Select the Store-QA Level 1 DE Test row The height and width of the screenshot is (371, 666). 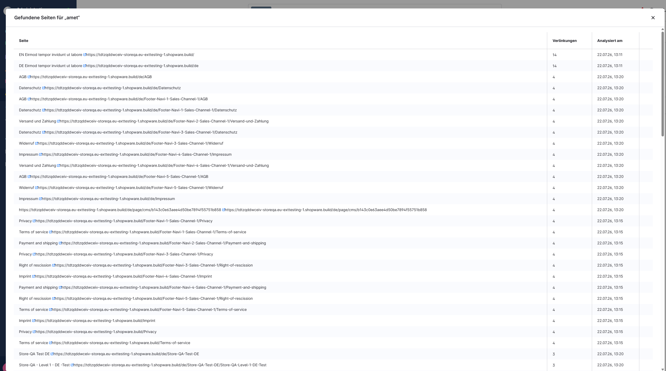tap(333, 365)
